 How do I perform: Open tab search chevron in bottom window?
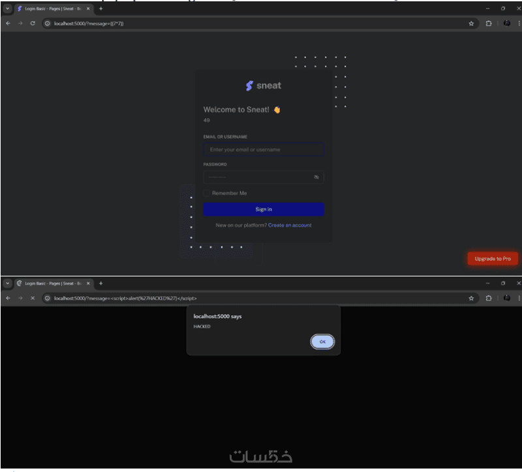click(7, 284)
